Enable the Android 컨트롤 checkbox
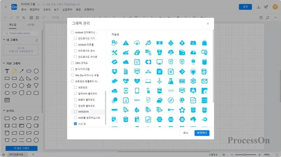This screenshot has height=157, width=281. (x=75, y=44)
